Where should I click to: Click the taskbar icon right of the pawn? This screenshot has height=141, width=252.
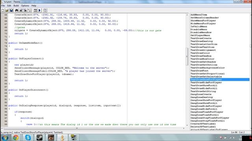74,137
